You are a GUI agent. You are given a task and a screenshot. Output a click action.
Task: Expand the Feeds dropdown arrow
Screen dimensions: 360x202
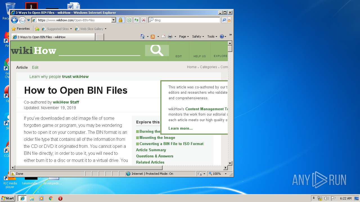158,36
